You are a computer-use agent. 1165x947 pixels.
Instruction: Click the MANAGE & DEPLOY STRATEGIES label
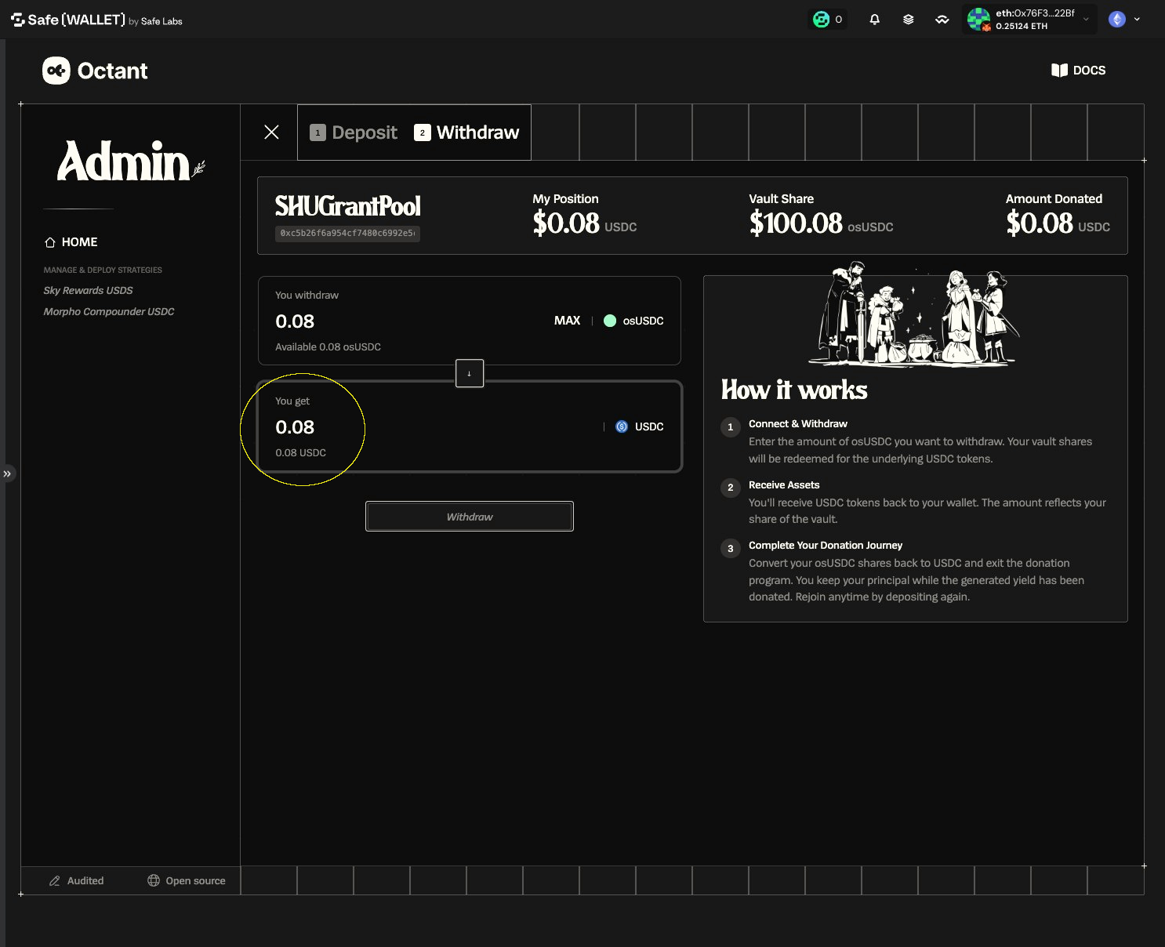pos(103,270)
